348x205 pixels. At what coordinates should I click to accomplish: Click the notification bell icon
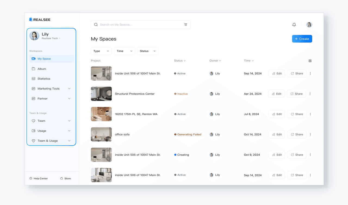[294, 25]
